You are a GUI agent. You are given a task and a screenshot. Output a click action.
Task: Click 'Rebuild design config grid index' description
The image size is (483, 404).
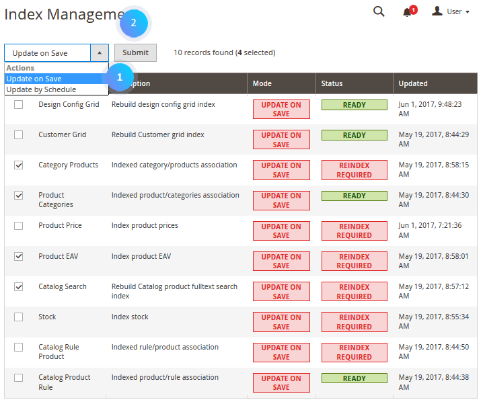[163, 105]
